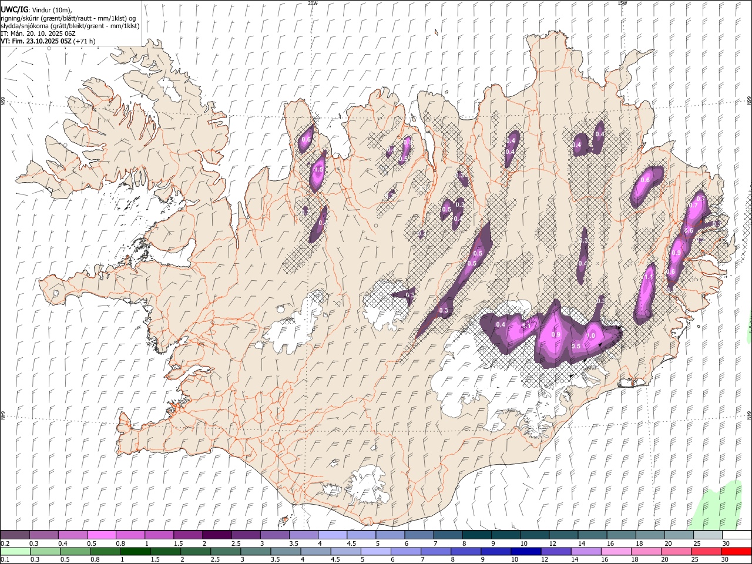Click the '0.7' precipitation value in the east
Screen dimensions: 752x564
point(693,206)
